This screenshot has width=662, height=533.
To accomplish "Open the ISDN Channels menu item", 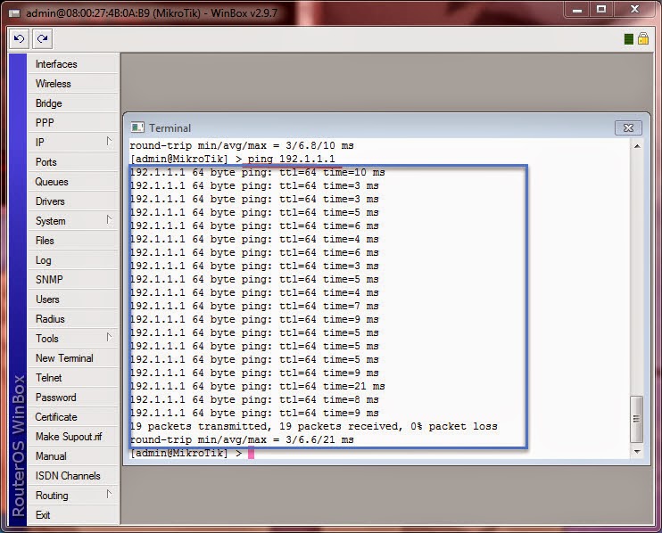I will pos(73,476).
